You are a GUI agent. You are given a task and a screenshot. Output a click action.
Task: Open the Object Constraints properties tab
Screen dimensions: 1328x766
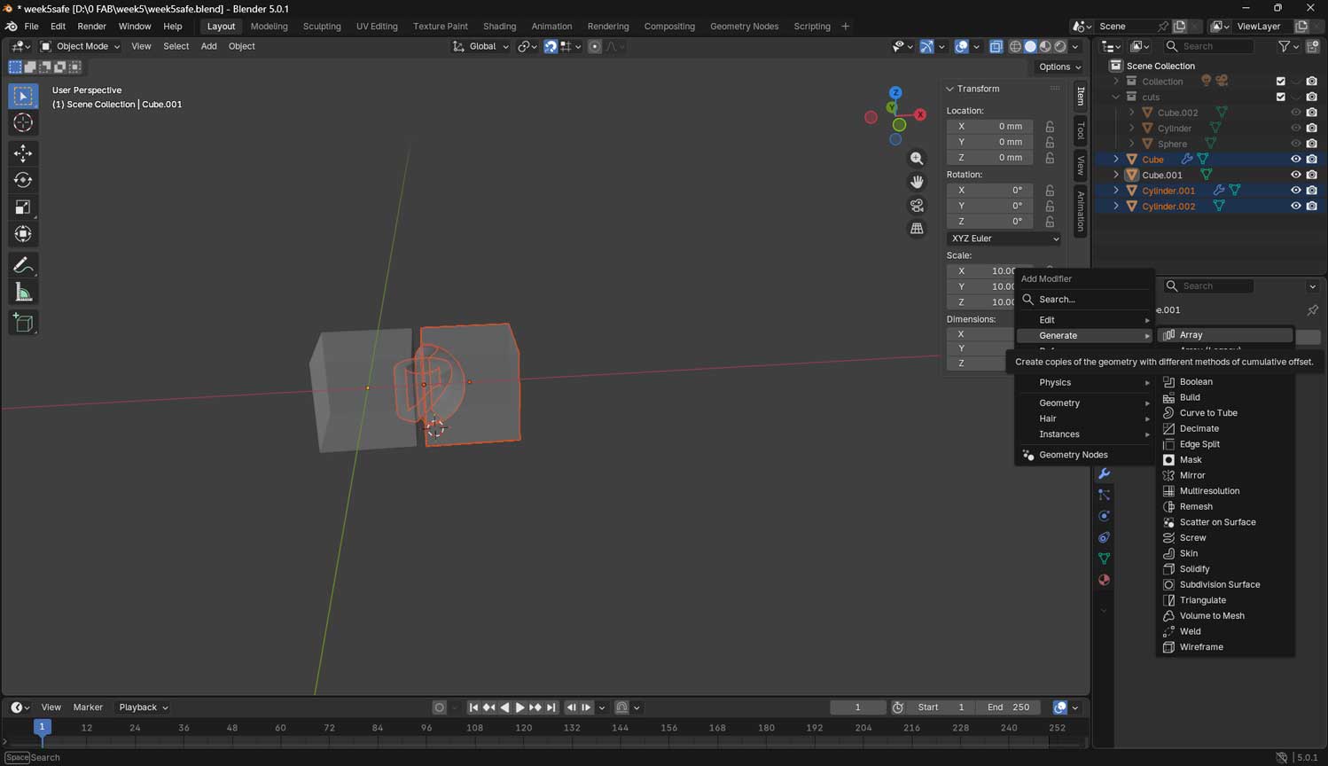pos(1104,537)
